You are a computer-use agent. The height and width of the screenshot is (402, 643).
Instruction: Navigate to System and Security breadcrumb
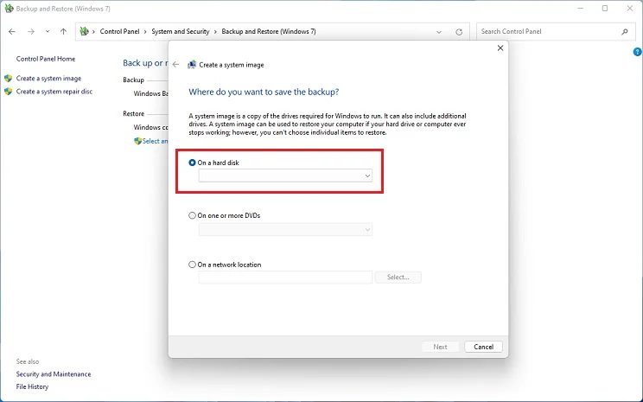(x=181, y=32)
